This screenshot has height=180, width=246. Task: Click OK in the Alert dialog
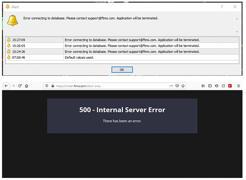coord(122,70)
